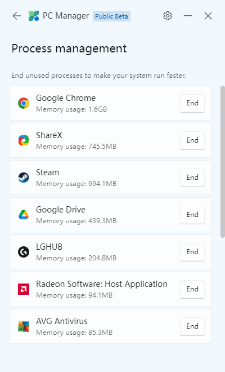End the Google Drive process

pos(192,215)
